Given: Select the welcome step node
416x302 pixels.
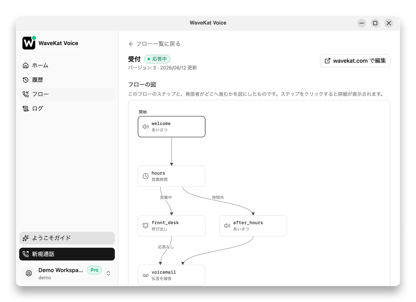Looking at the screenshot, I should pyautogui.click(x=172, y=127).
